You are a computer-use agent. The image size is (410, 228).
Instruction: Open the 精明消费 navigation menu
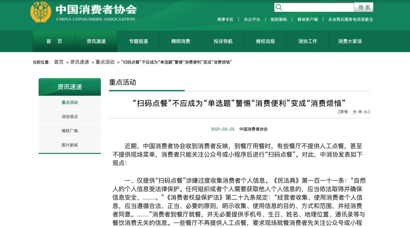[181, 42]
